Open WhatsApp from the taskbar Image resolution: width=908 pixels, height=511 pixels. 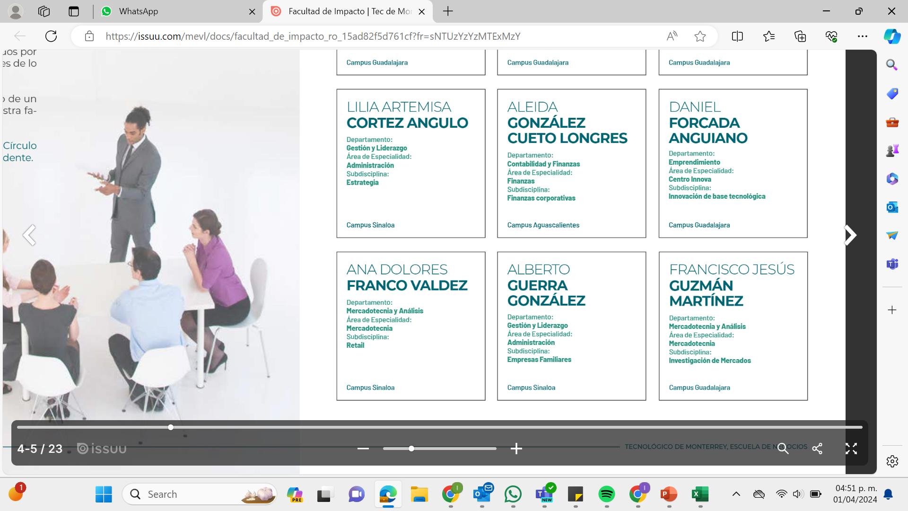click(x=513, y=494)
